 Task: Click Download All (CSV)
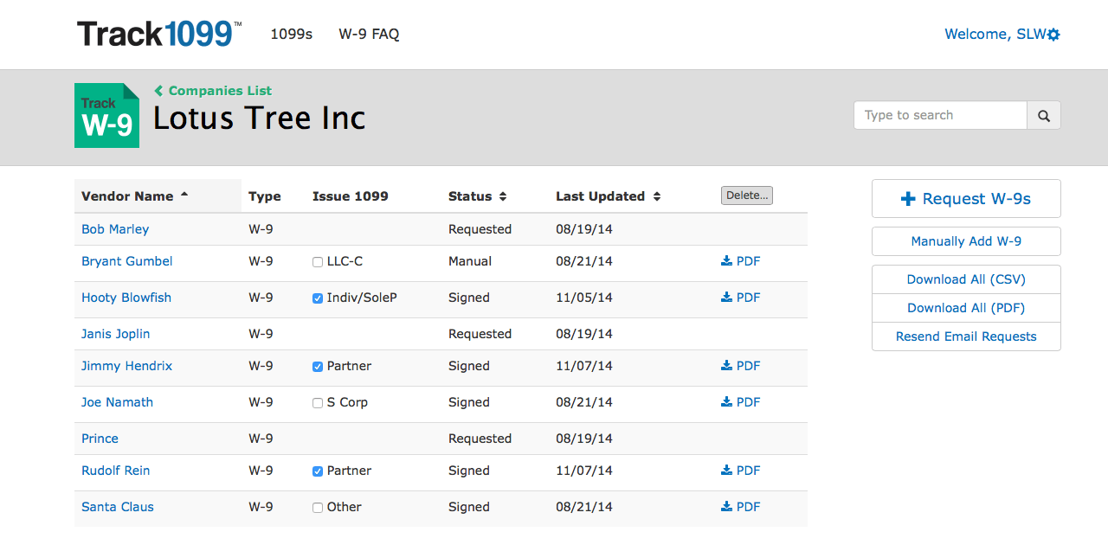966,279
